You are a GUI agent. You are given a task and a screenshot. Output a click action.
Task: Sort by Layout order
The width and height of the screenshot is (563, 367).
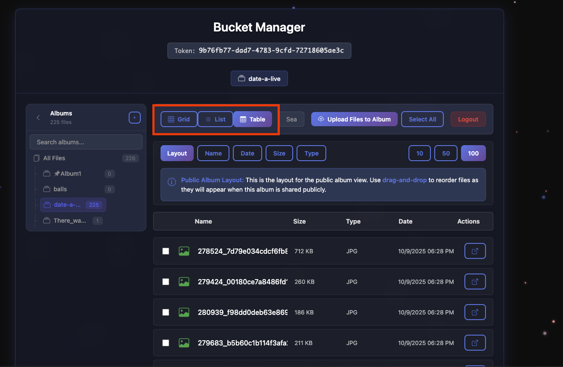177,153
